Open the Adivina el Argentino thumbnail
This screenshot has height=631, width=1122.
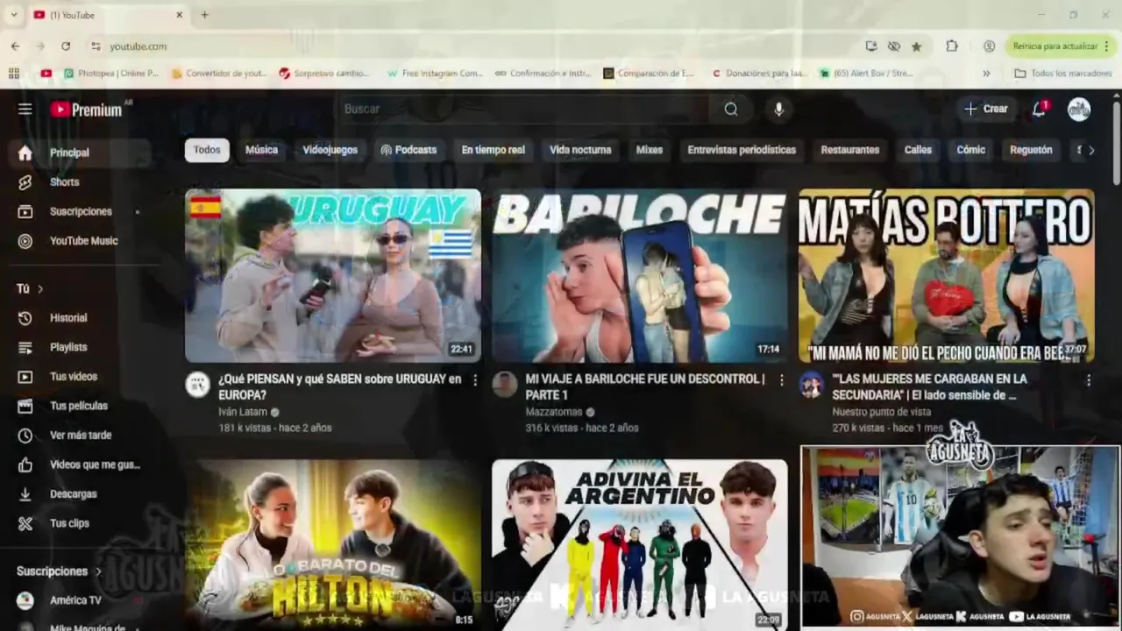640,543
